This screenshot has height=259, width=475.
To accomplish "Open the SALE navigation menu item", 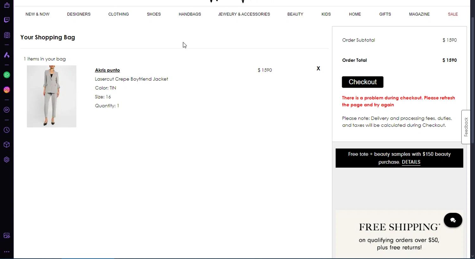I will [453, 14].
